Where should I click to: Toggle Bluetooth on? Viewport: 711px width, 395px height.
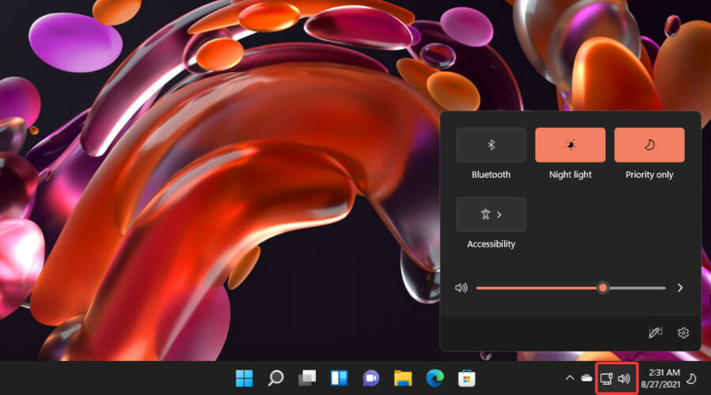[x=491, y=145]
